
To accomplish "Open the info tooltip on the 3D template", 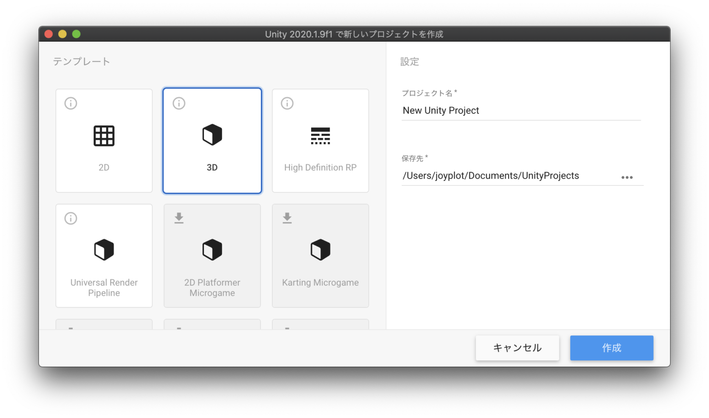I will click(179, 103).
